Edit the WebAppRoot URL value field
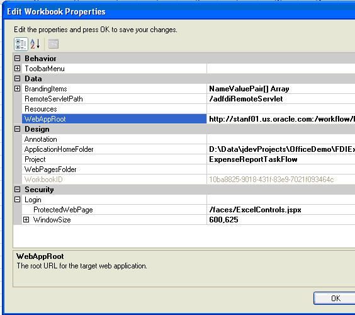 pos(281,119)
